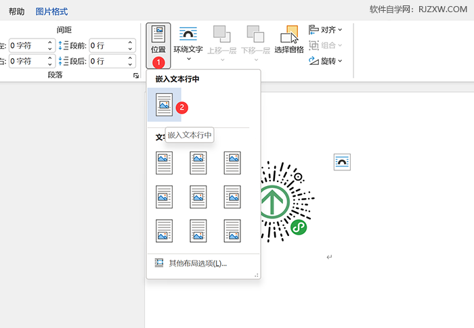Choose middle-center text wrapping position
Viewport: 474px width, 328px height.
tap(198, 197)
